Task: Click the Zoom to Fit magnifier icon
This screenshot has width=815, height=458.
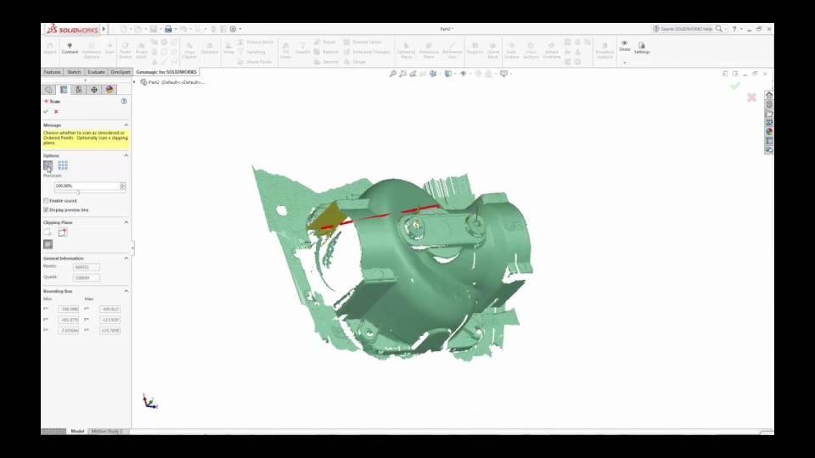Action: click(393, 74)
